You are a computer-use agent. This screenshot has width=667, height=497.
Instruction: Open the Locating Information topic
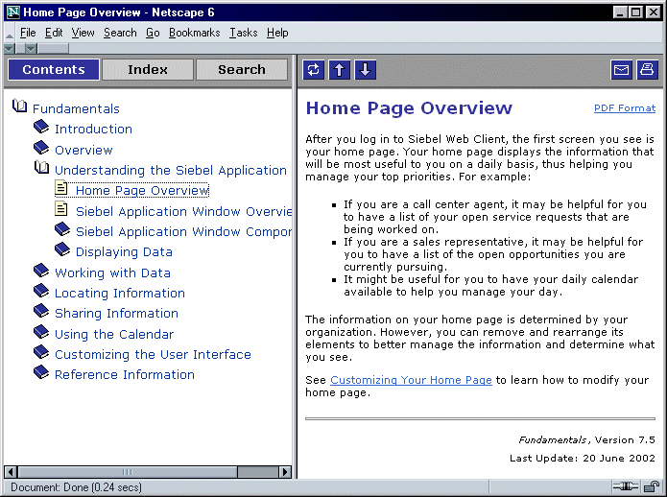pyautogui.click(x=120, y=294)
